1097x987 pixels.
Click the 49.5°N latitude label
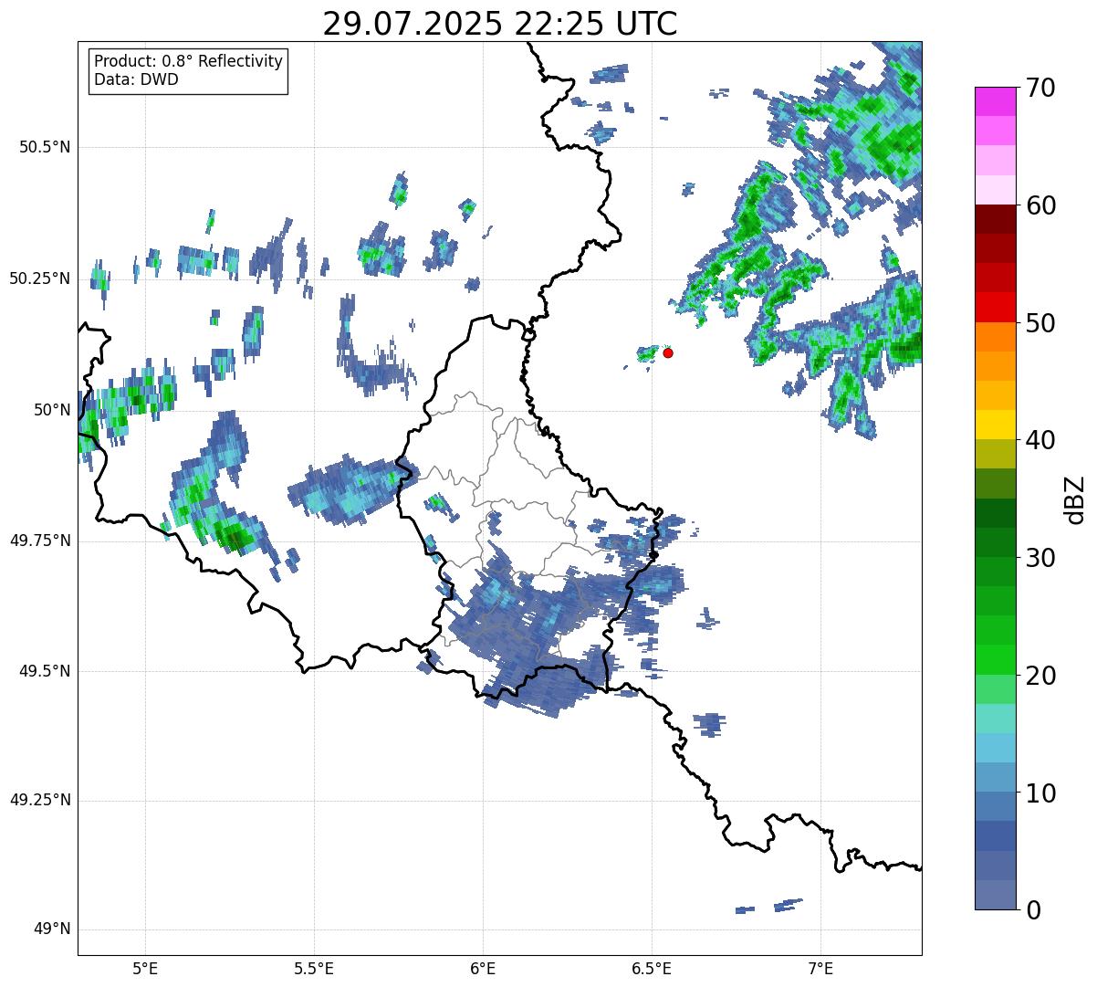pos(45,671)
